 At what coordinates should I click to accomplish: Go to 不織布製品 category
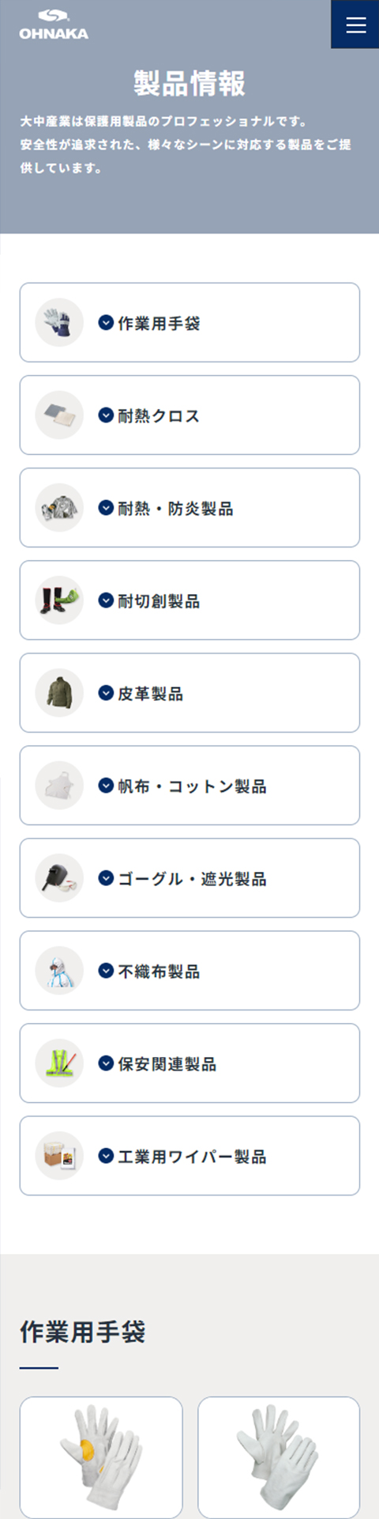click(189, 971)
